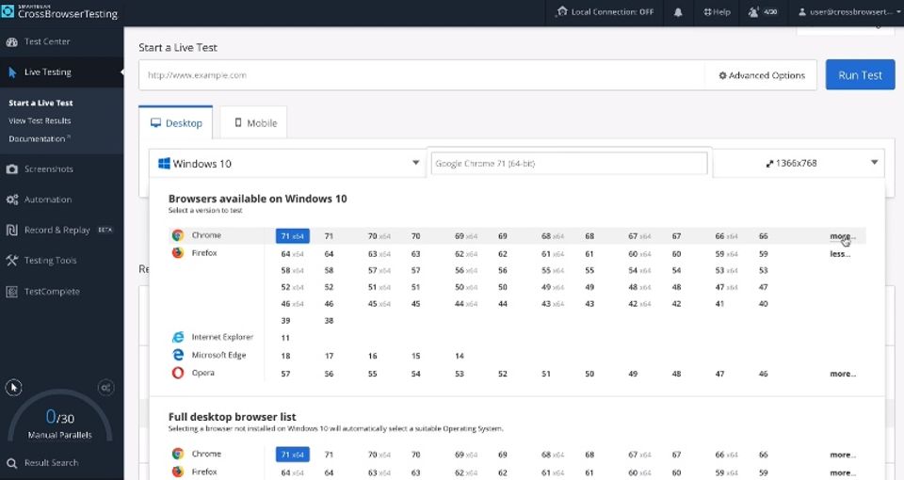Open the Automation section

coord(48,200)
